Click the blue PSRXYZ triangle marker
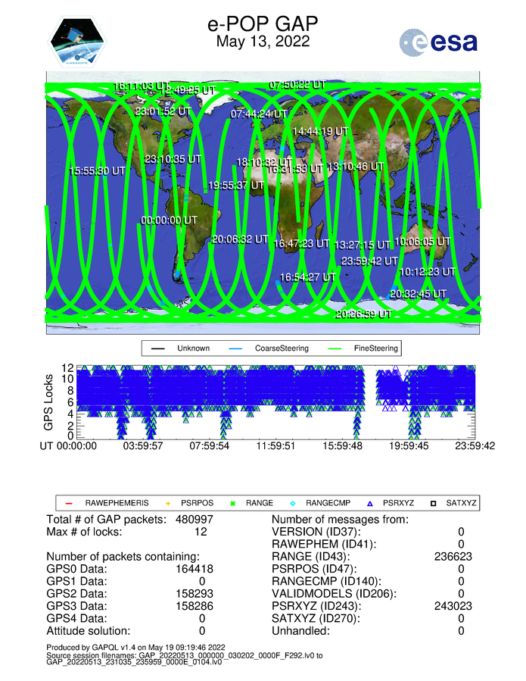Screen dimensions: 526x681 click(370, 502)
